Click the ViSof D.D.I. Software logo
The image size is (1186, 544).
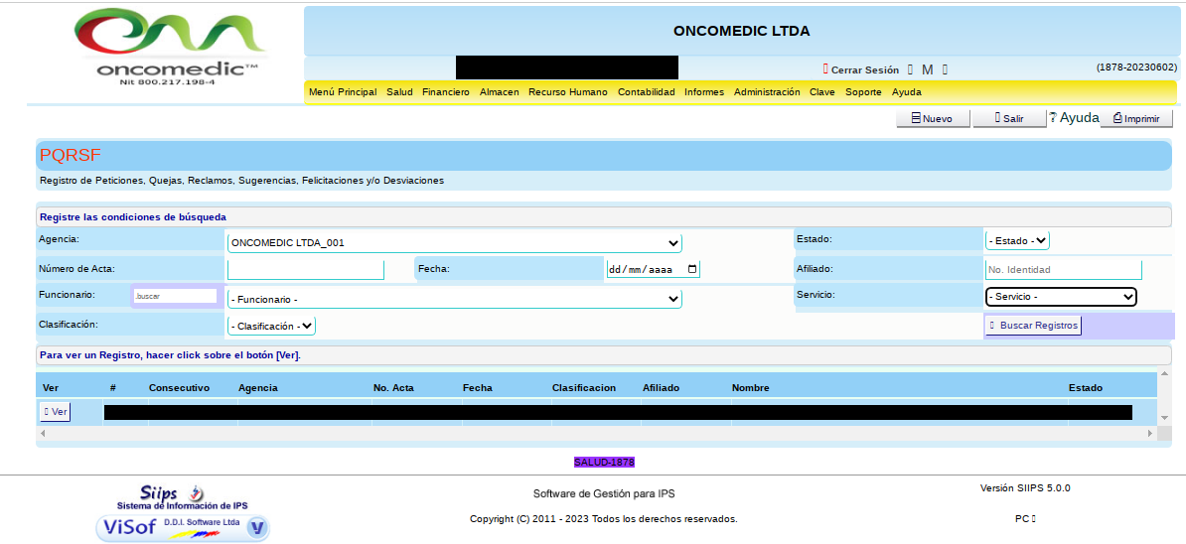[x=183, y=527]
